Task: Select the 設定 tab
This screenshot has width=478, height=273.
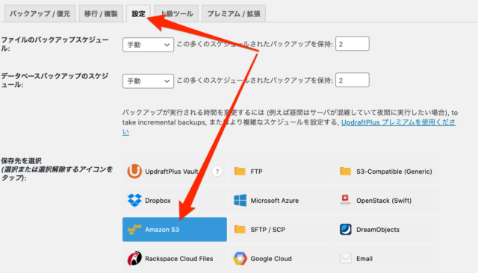Action: tap(138, 13)
